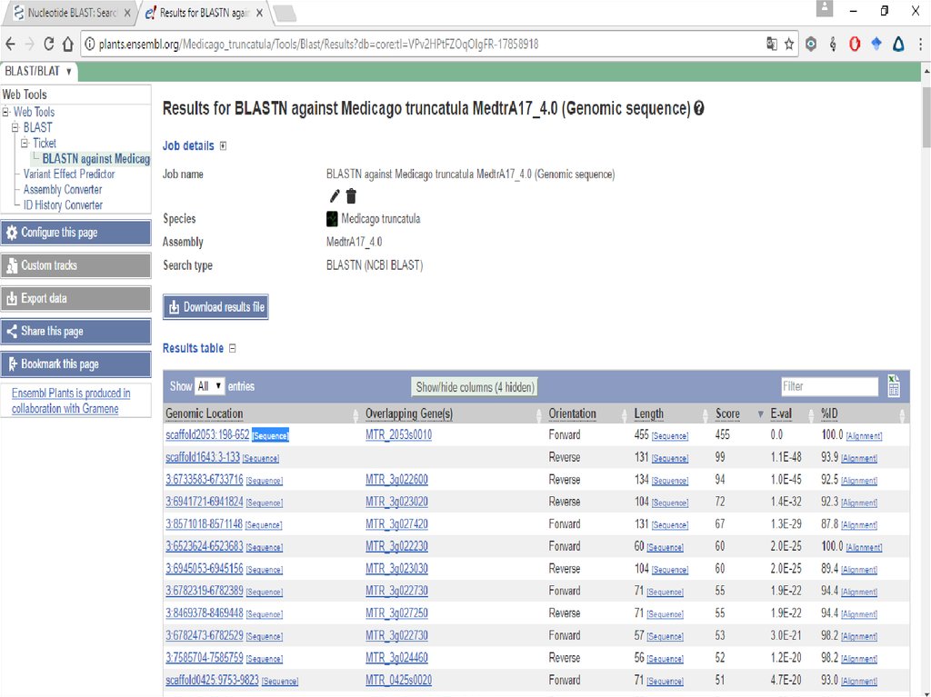Sort the table by the E-val column

pos(780,414)
